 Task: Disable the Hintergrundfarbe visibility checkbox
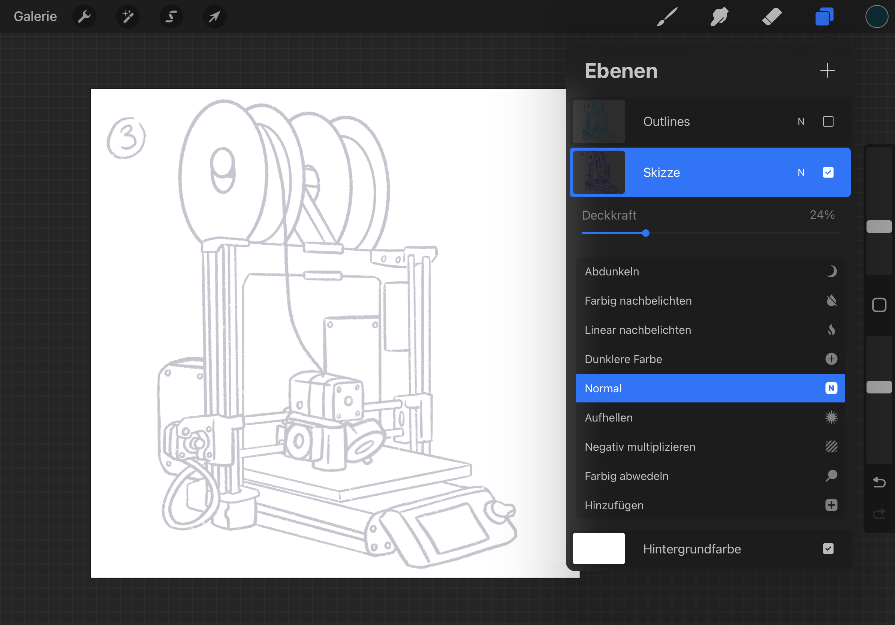[828, 549]
